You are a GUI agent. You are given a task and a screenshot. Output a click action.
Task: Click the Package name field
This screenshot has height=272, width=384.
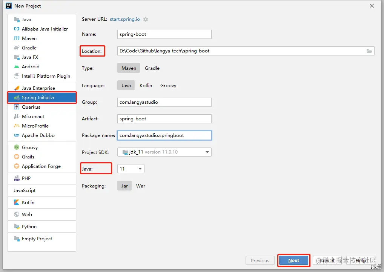pyautogui.click(x=164, y=135)
